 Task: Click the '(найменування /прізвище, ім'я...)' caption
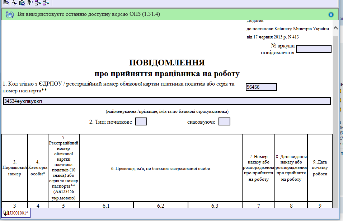167,111
